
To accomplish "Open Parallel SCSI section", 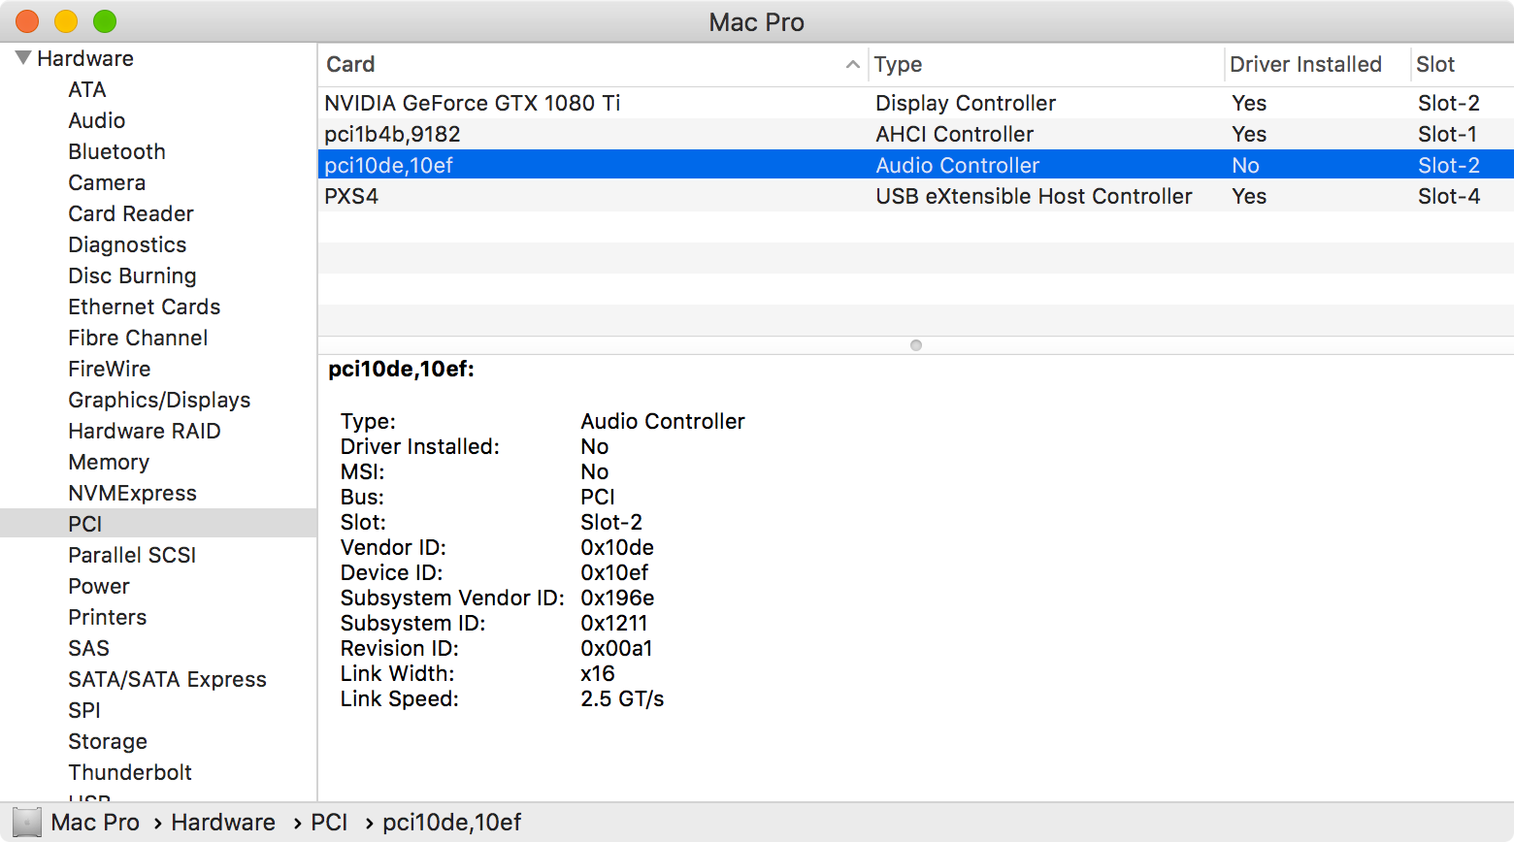I will (x=132, y=555).
